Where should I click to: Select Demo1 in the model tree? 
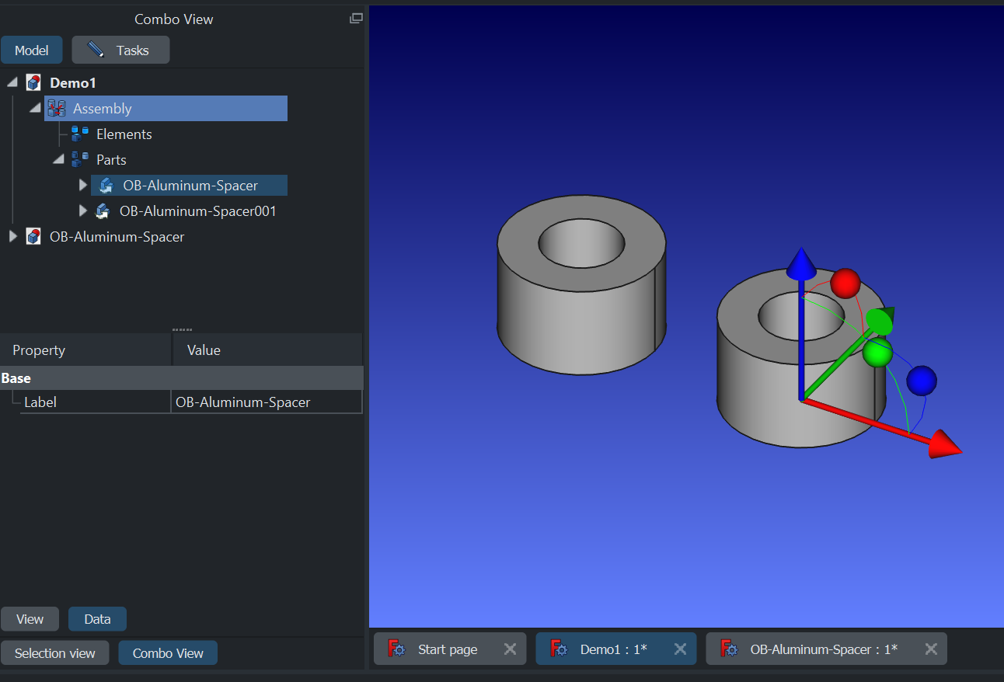point(73,82)
